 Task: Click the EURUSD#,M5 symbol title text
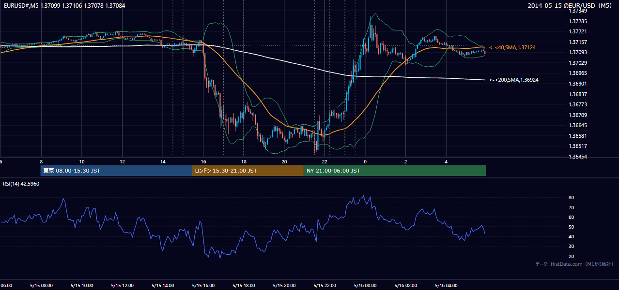click(21, 5)
